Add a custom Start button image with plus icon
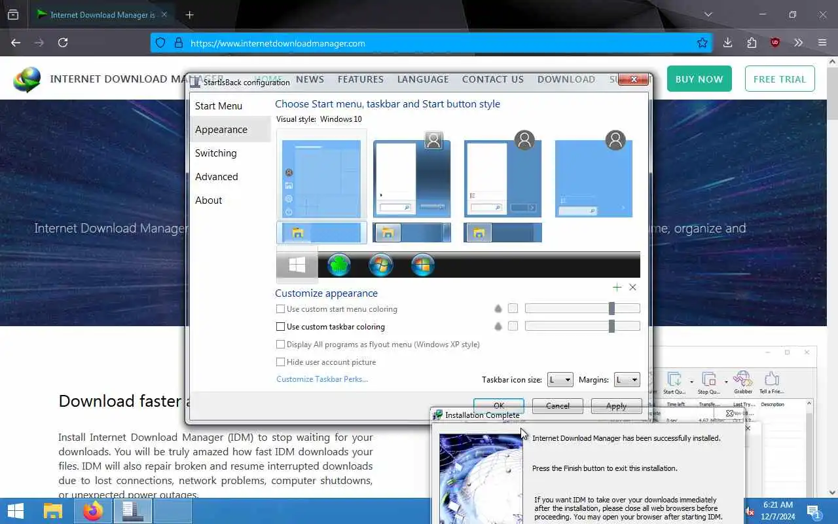838x524 pixels. pyautogui.click(x=617, y=288)
